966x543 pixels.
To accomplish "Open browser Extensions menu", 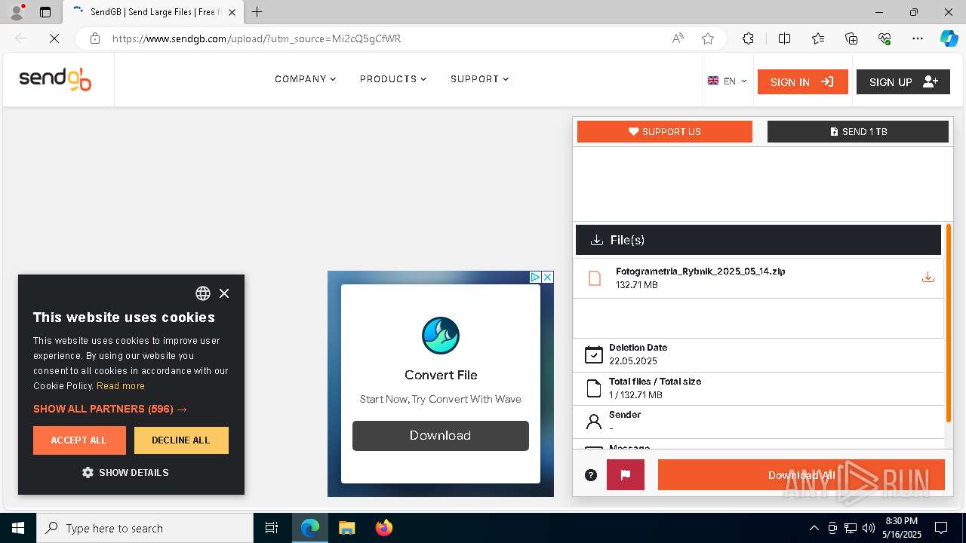I will tap(748, 38).
